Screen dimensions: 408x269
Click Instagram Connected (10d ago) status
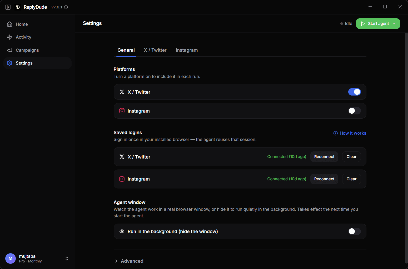[x=287, y=179]
